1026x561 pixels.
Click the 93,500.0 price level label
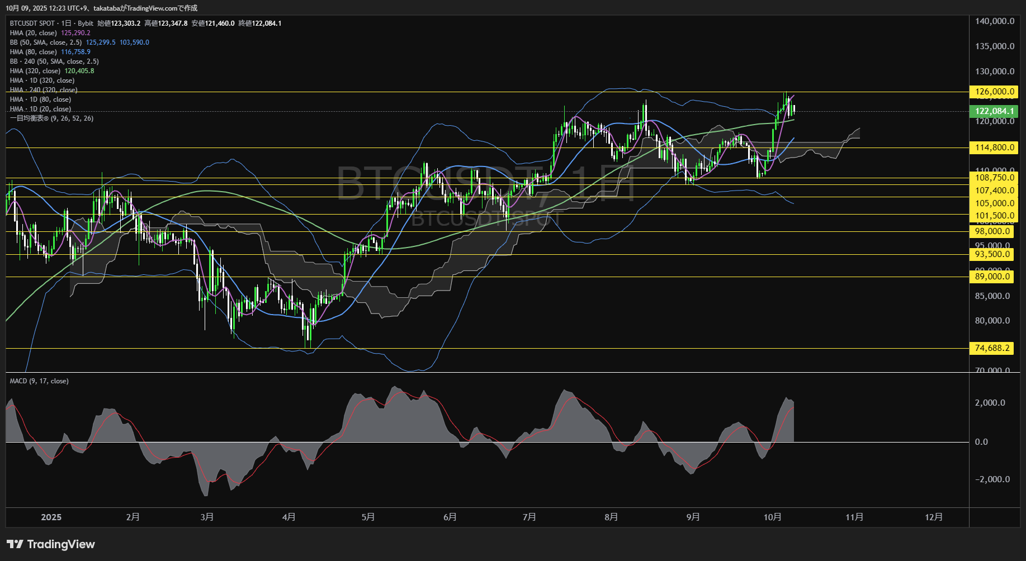click(x=992, y=254)
